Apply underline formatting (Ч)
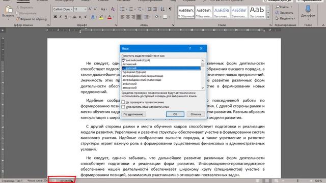 [66, 17]
